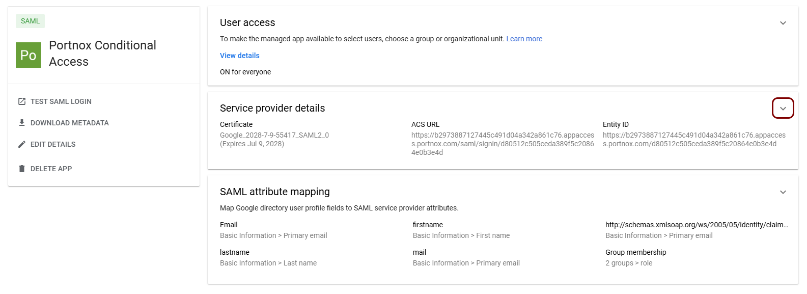
Task: Open the Learn more link
Action: pyautogui.click(x=524, y=39)
